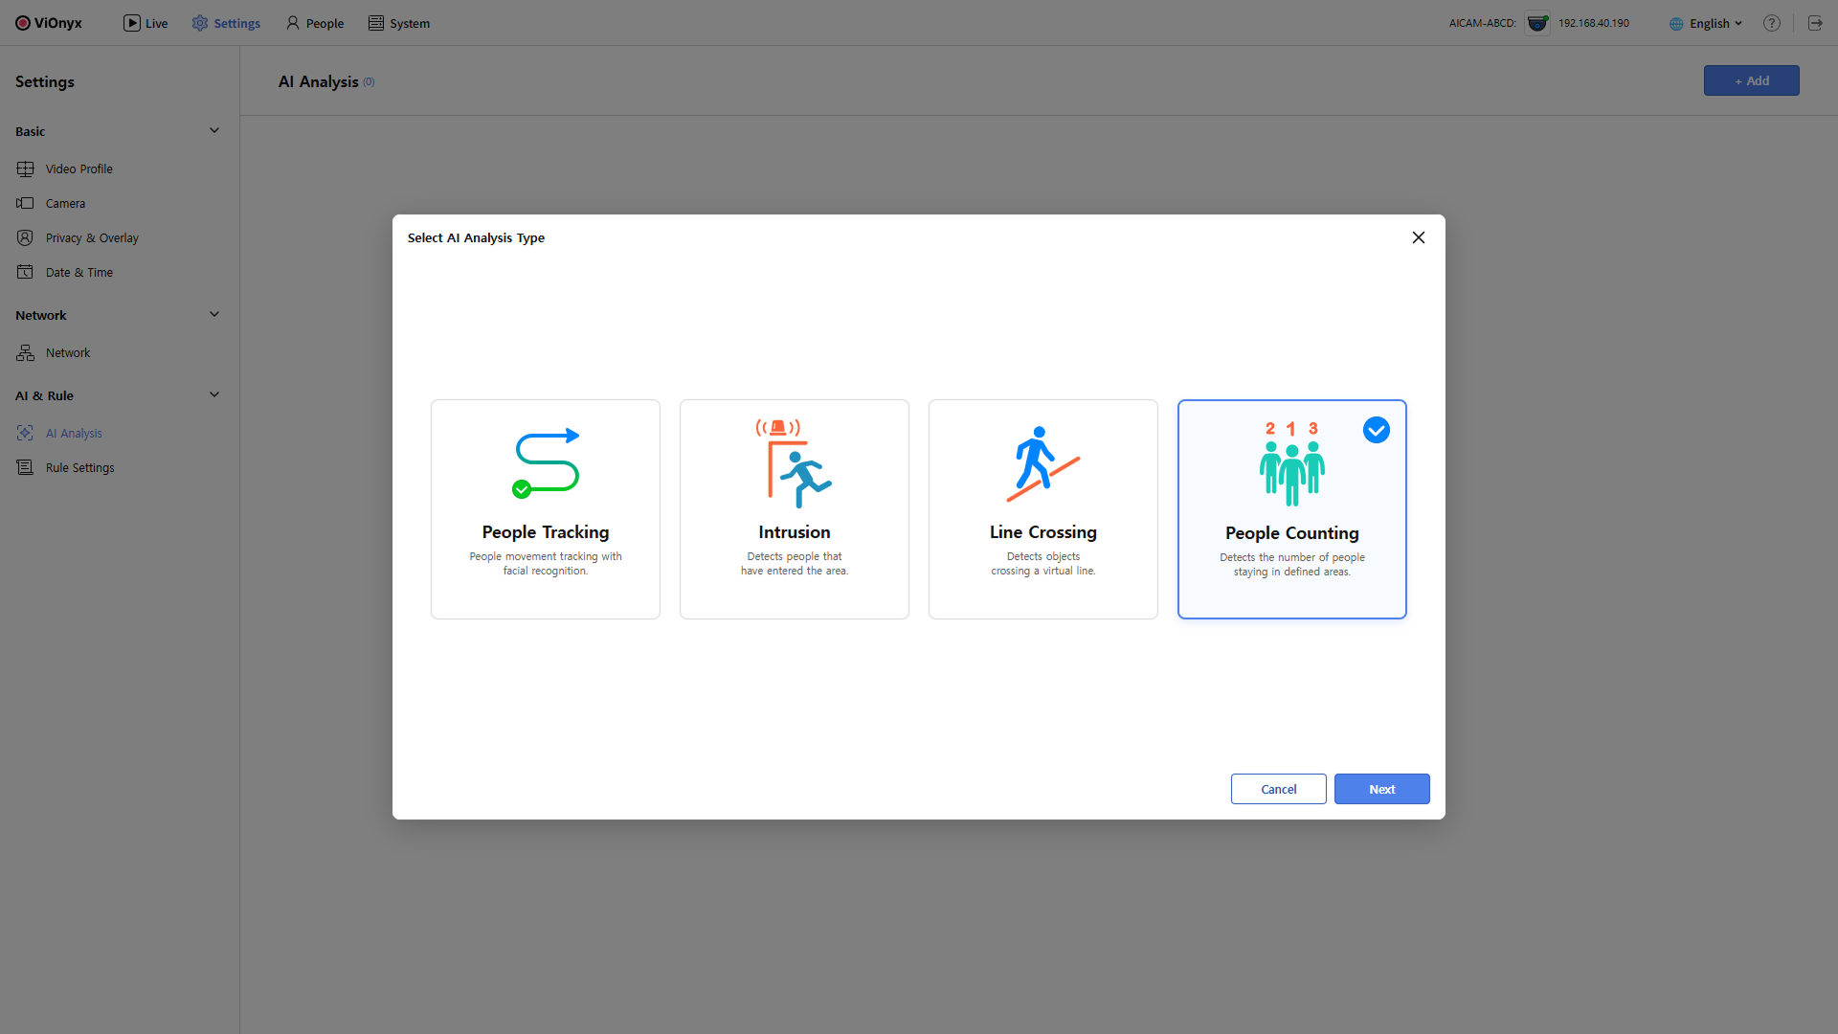Switch to the Live tab
This screenshot has width=1838, height=1034.
coord(146,23)
